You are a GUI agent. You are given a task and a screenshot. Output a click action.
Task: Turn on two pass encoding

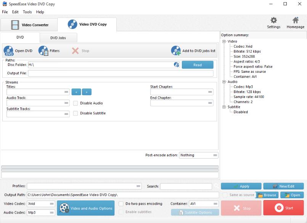click(121, 204)
